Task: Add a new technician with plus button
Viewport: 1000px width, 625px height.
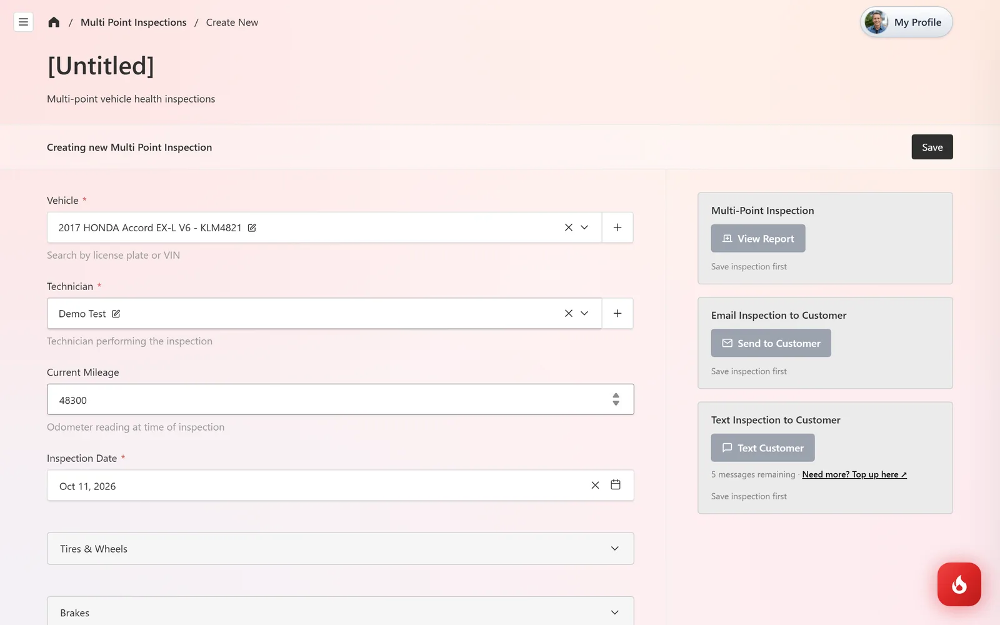Action: click(617, 313)
